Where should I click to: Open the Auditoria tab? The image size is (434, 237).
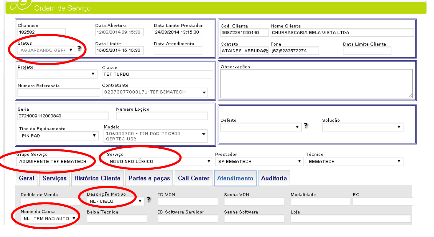pos(274,178)
